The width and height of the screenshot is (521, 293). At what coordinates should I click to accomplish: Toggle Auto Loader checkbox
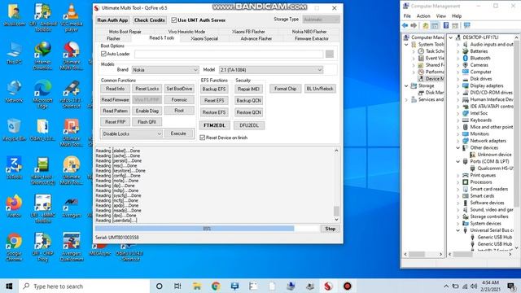point(103,54)
